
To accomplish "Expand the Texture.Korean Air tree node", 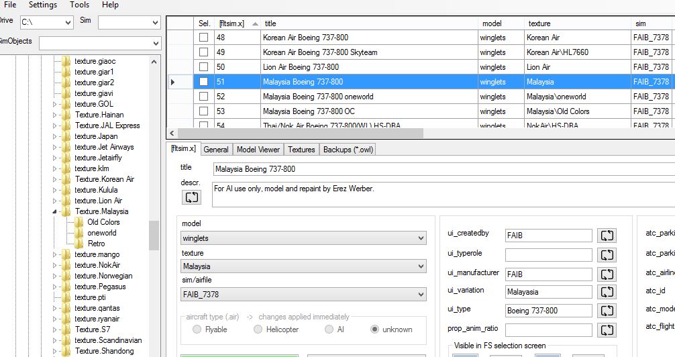I will tap(54, 179).
